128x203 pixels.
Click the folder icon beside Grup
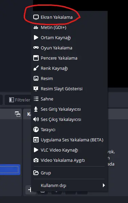(36, 173)
